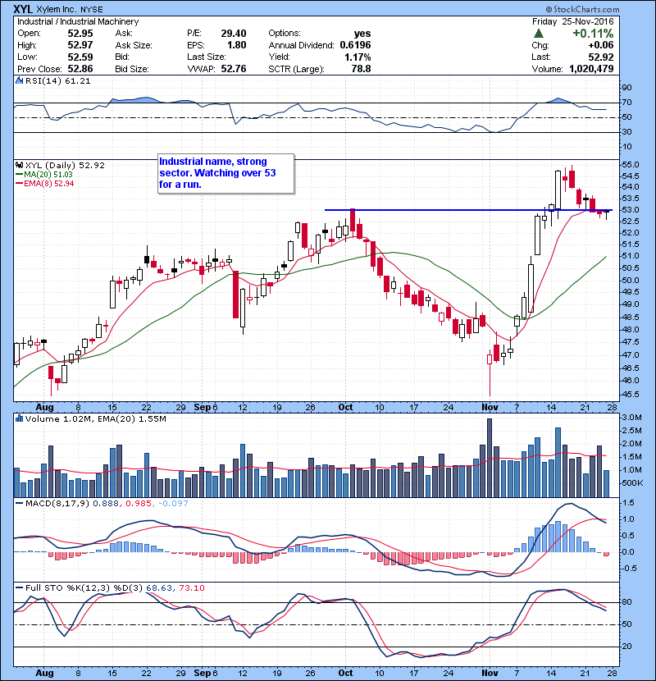The width and height of the screenshot is (656, 681).
Task: Click the volume bars icon beside Volume 1.02M
Action: [x=19, y=418]
